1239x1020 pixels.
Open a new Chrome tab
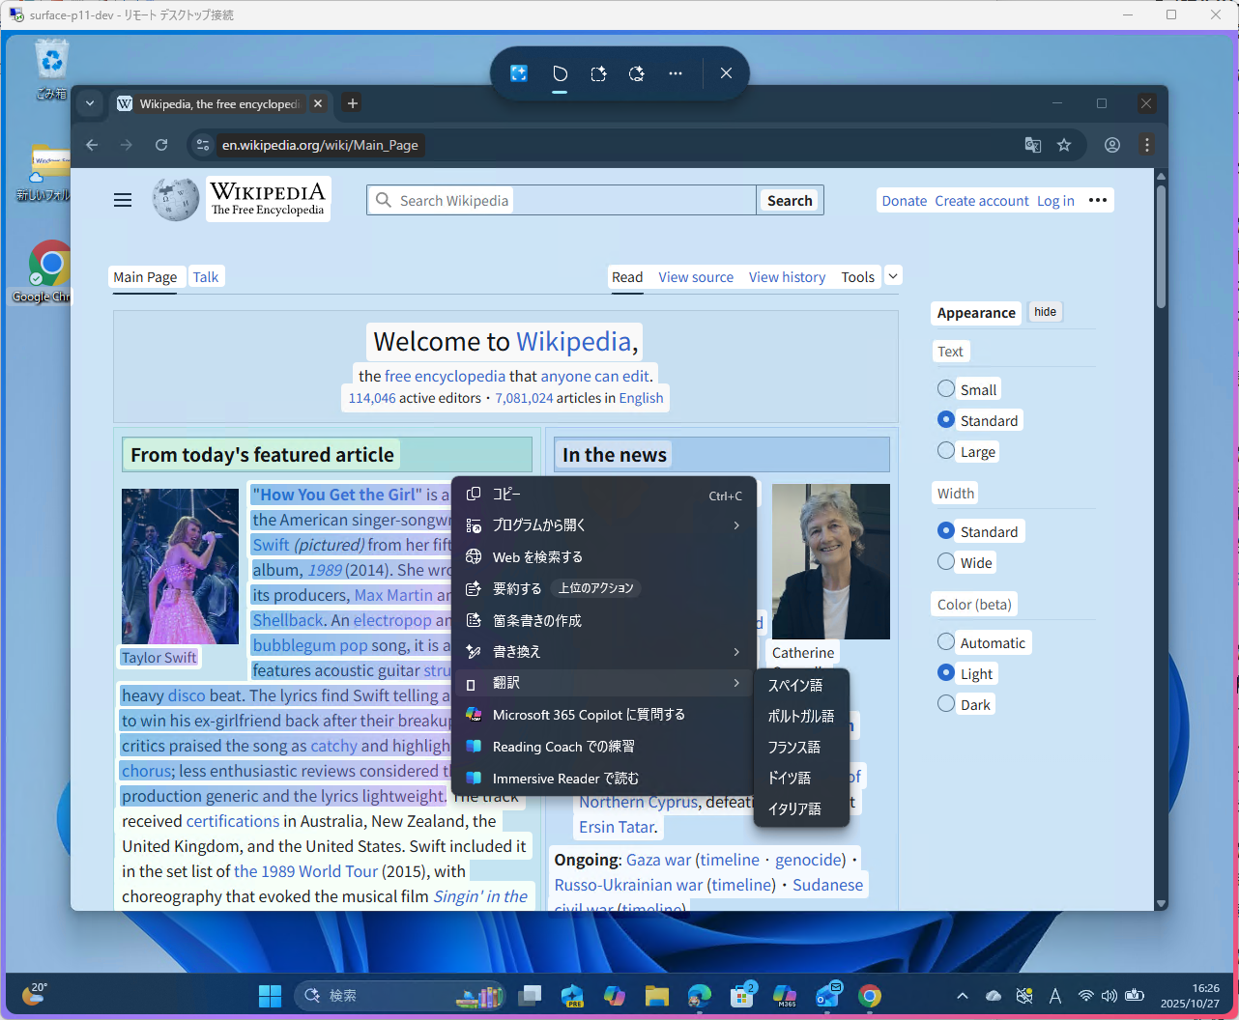[x=353, y=103]
